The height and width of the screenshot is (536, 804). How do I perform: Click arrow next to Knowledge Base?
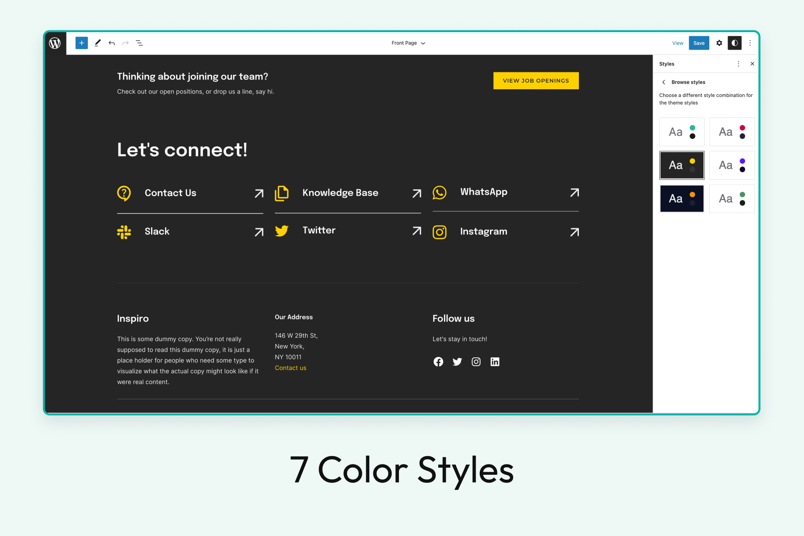(x=417, y=193)
